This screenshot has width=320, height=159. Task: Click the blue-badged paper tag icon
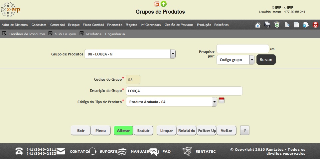tap(306, 25)
